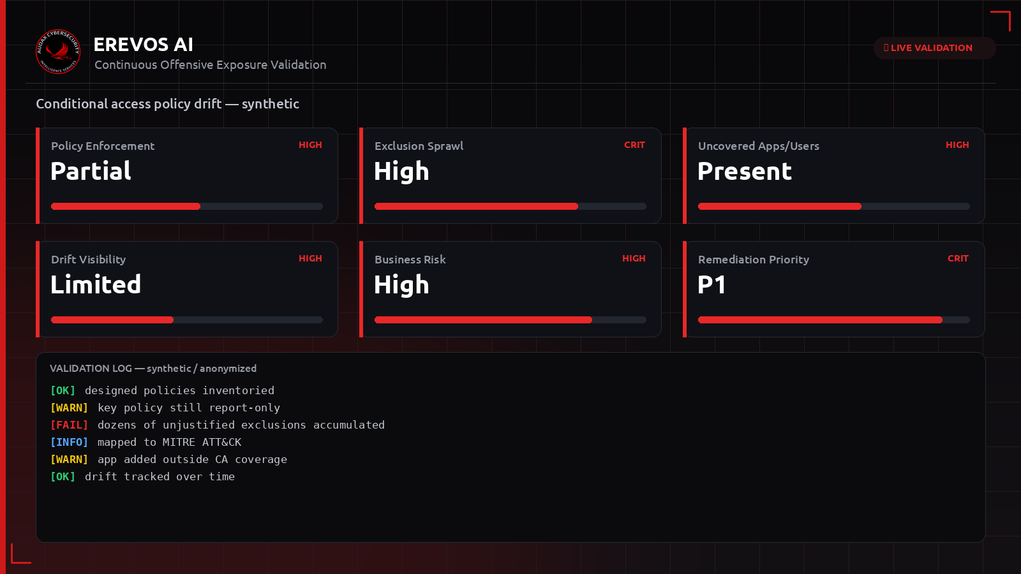The image size is (1021, 574).
Task: Click the 'High' value in Exclusion Sprawl
Action: coord(401,172)
